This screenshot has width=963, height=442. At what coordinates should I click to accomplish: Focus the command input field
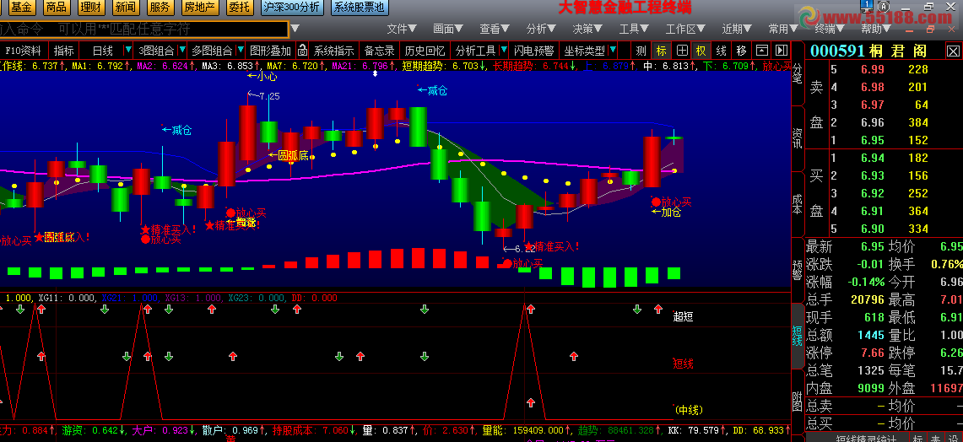(143, 29)
